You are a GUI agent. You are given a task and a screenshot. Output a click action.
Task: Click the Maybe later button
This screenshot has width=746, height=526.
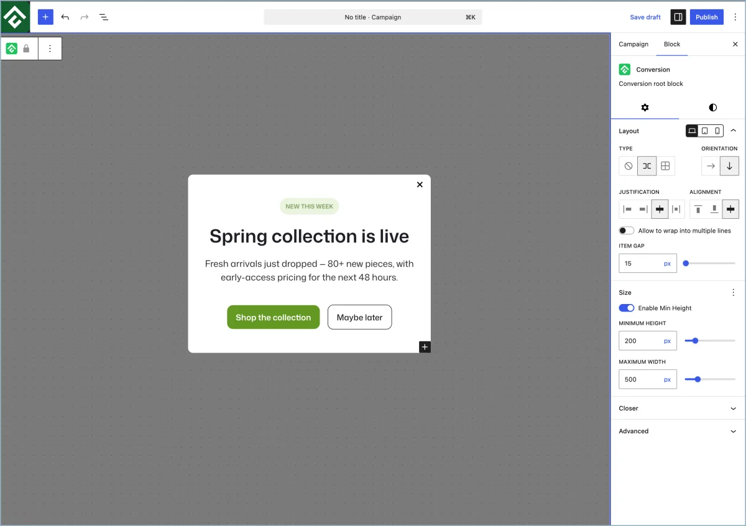(360, 317)
